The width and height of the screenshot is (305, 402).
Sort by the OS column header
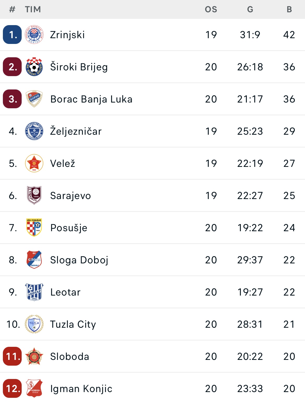pyautogui.click(x=211, y=9)
